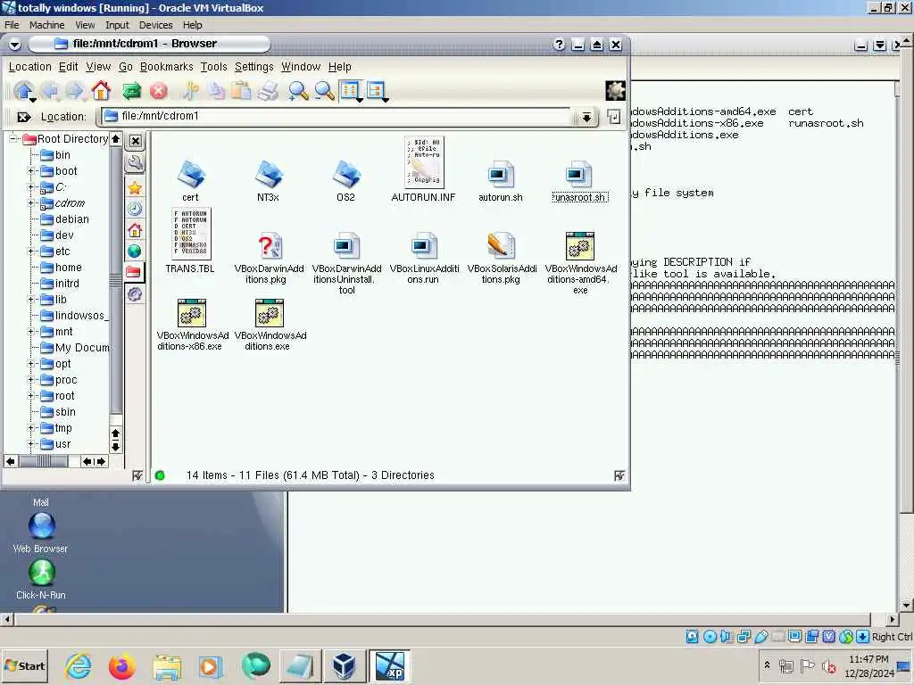The image size is (914, 685).
Task: Launch Click-N-Run desktop shortcut
Action: [x=41, y=579]
